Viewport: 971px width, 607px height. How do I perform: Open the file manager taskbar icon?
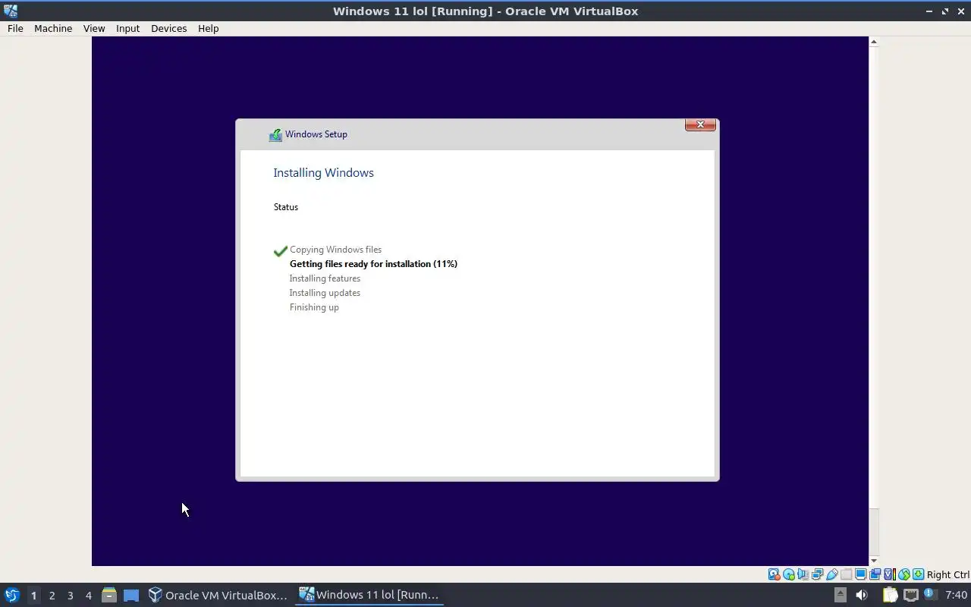coord(108,595)
